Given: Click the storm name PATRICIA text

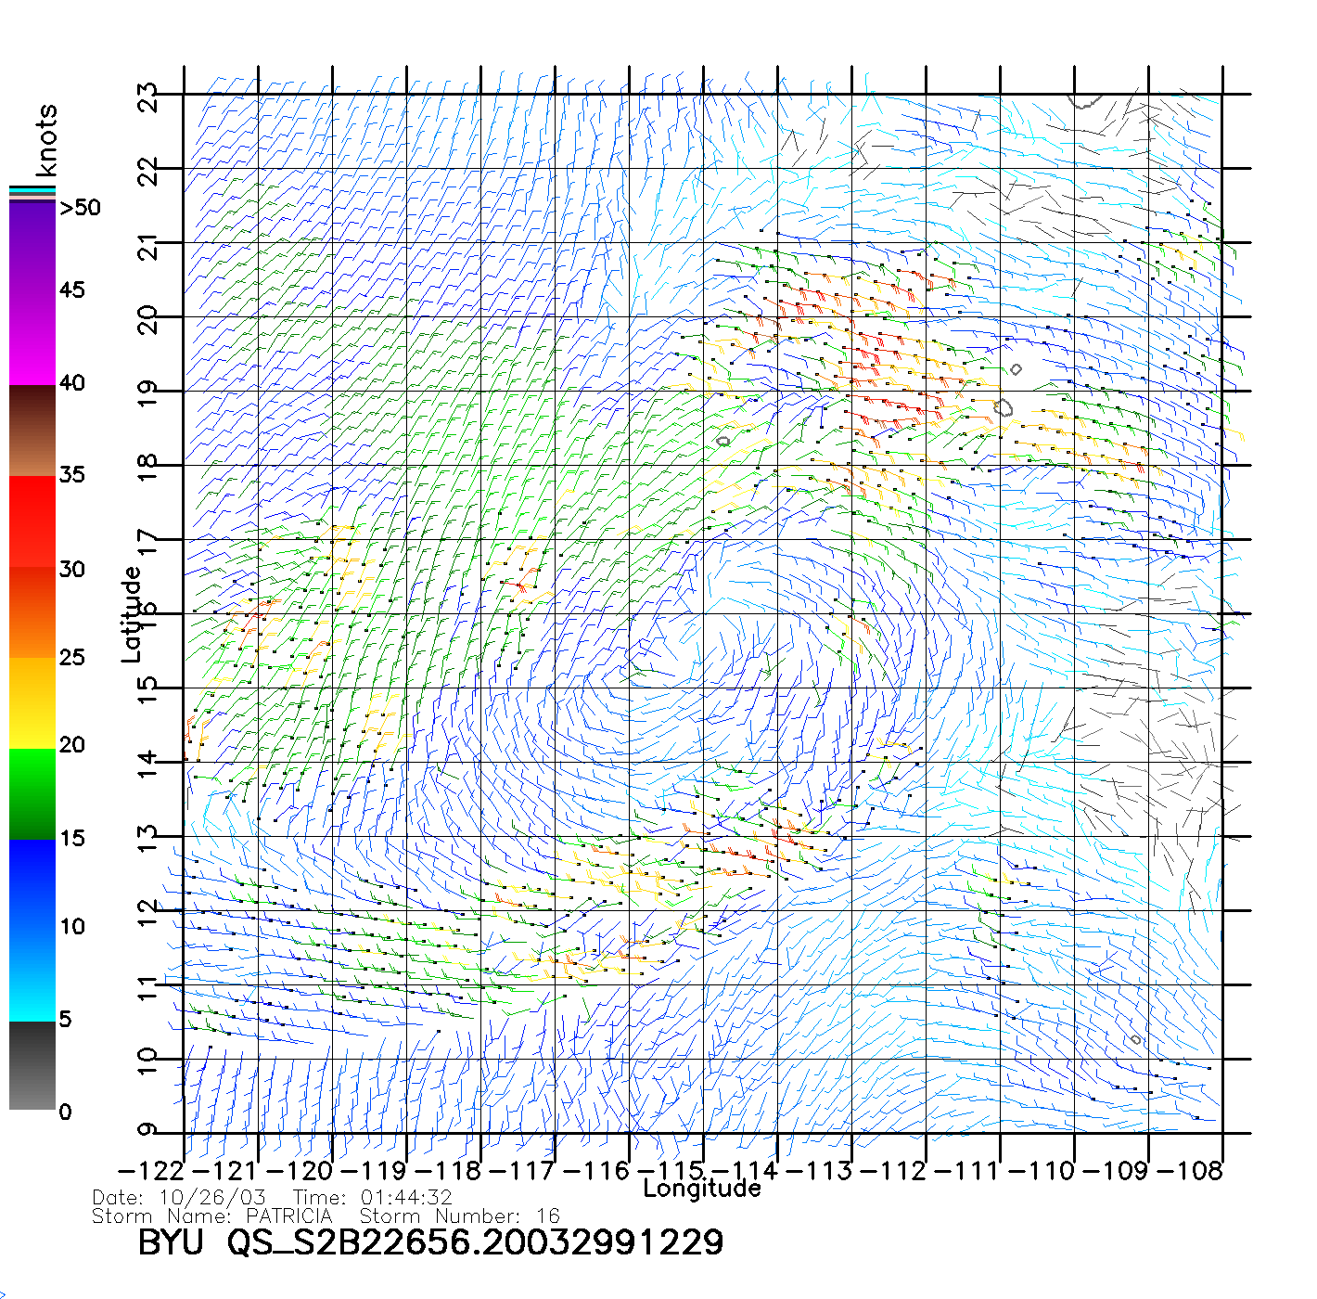Looking at the screenshot, I should pos(288,1215).
